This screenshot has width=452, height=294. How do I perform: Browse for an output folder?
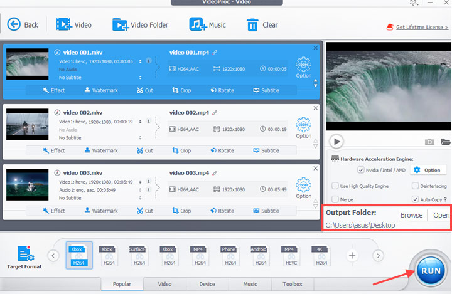click(x=411, y=215)
